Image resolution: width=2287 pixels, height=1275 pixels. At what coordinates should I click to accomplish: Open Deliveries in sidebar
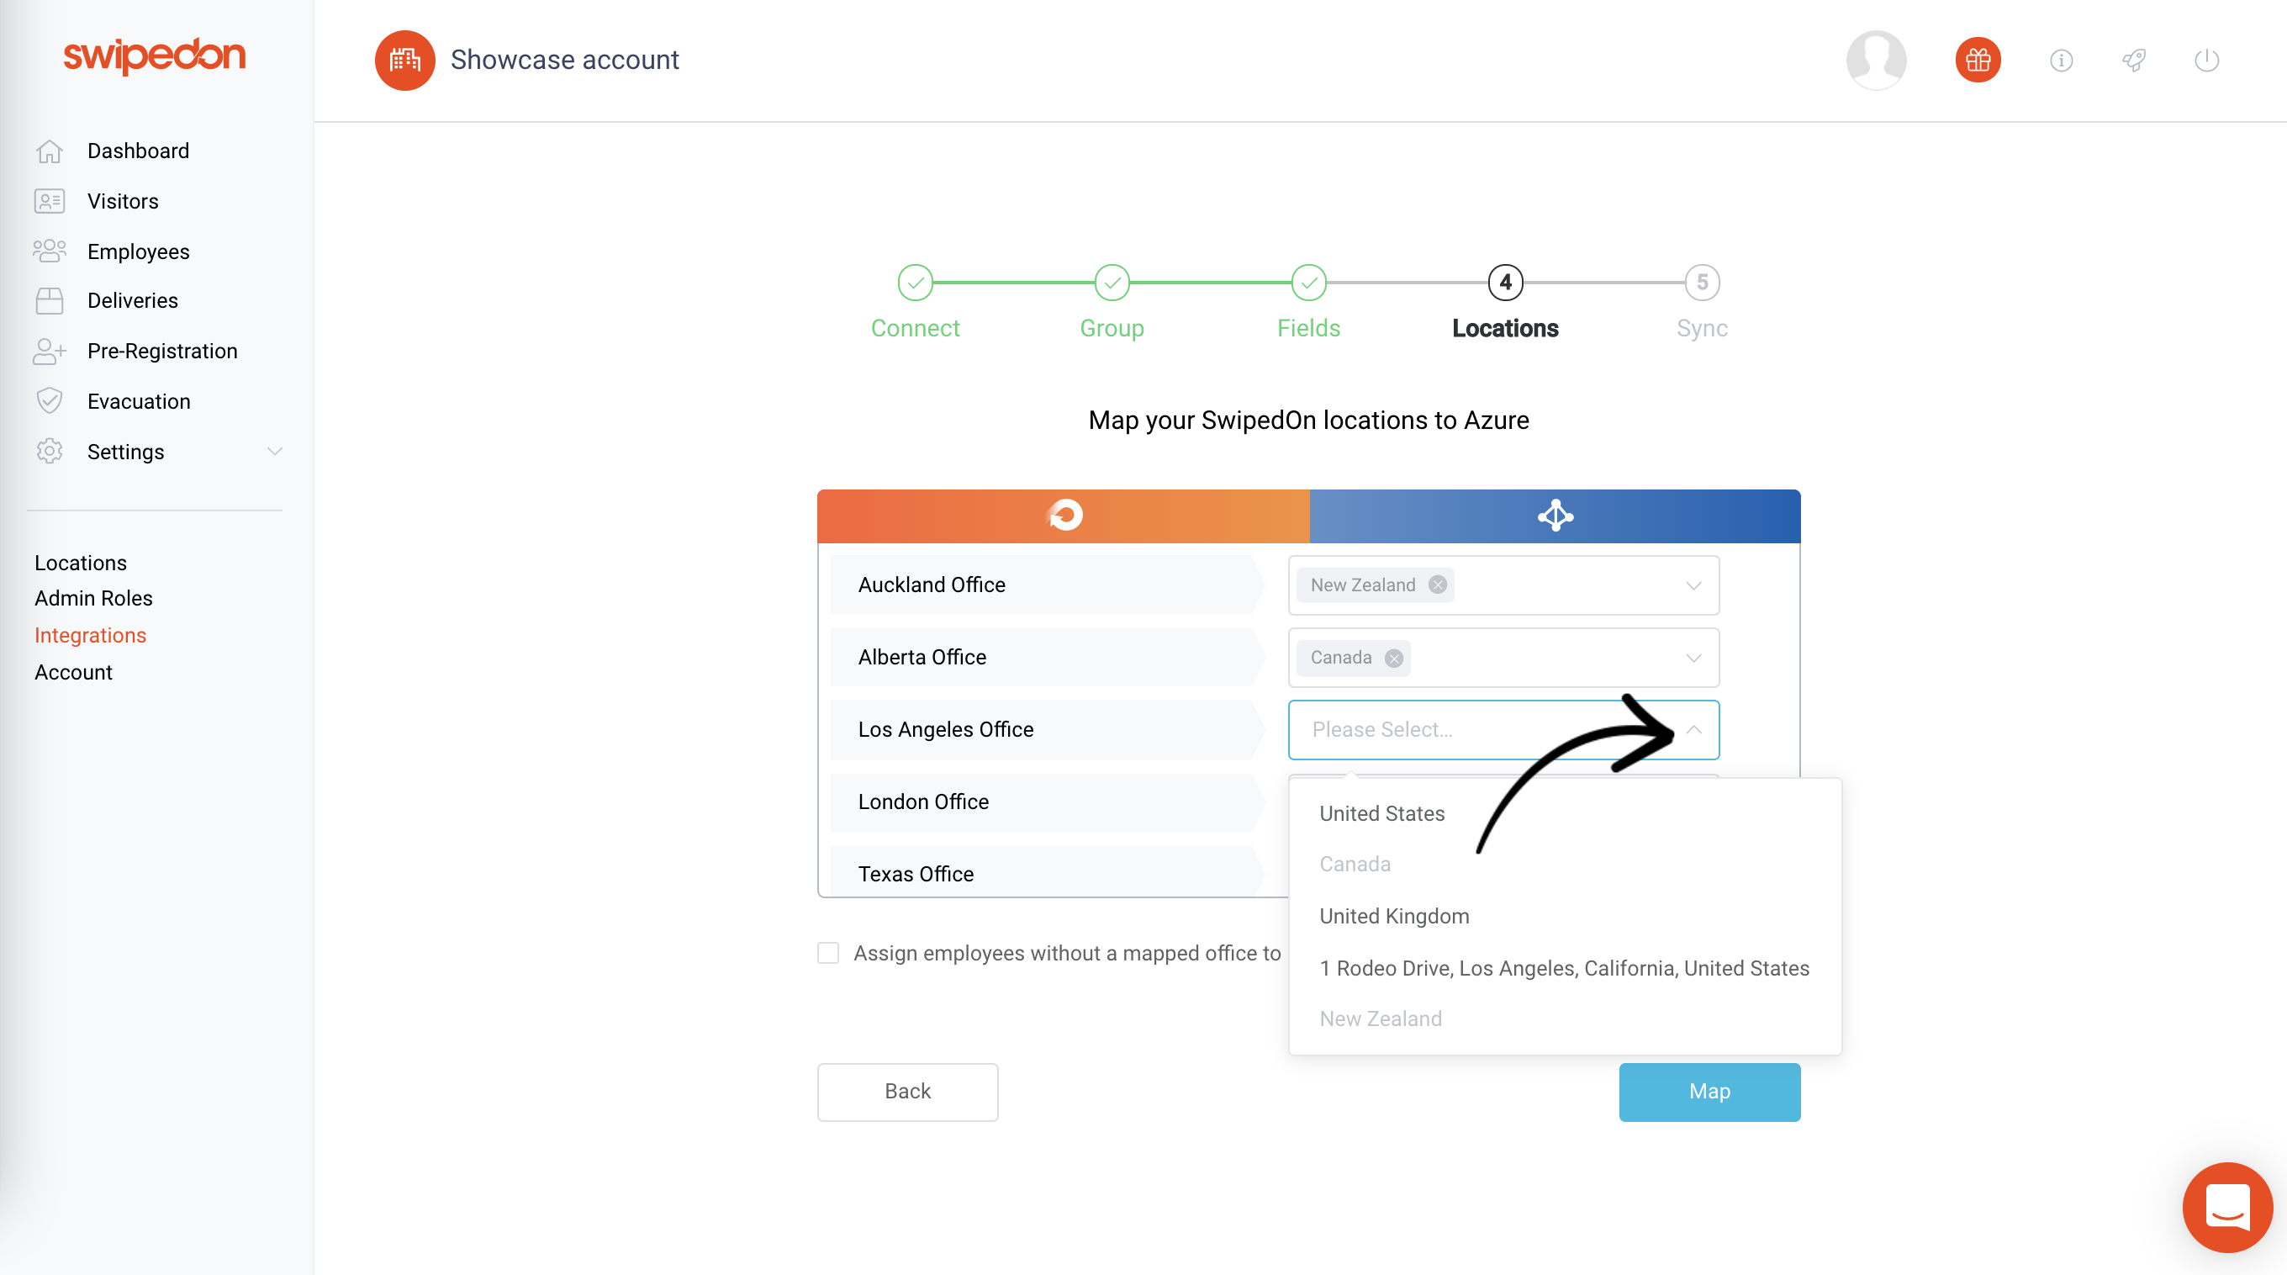pos(132,301)
